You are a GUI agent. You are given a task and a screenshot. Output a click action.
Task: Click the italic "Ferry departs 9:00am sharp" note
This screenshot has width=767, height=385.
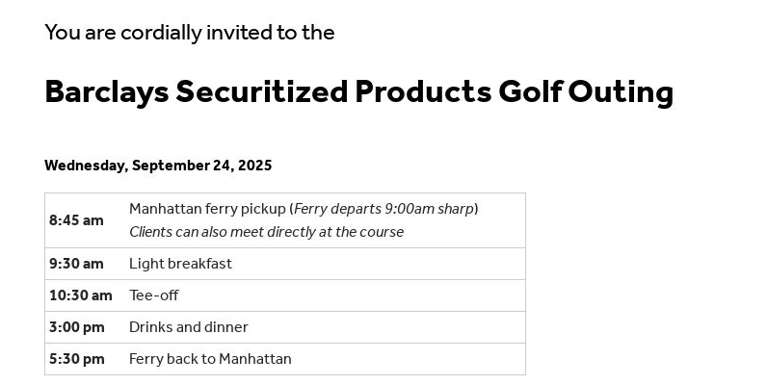pyautogui.click(x=383, y=209)
